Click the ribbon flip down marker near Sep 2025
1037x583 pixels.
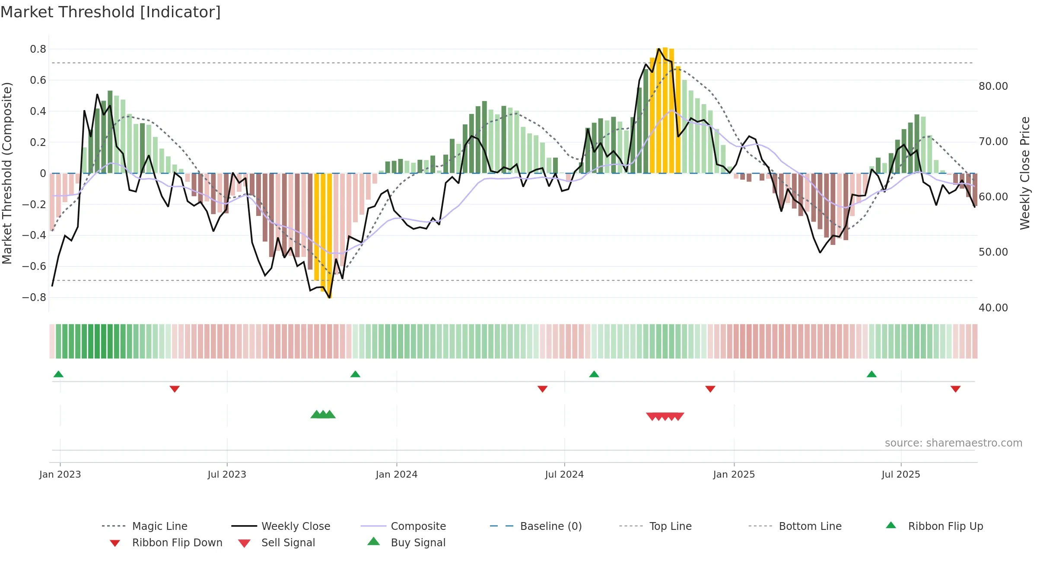tap(956, 389)
